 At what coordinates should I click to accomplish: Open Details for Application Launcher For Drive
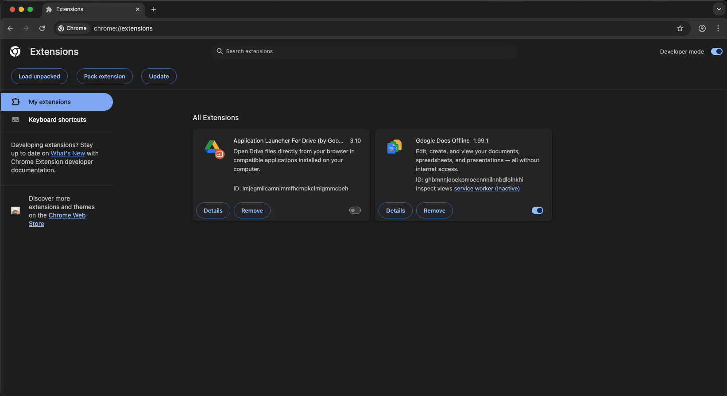(213, 210)
